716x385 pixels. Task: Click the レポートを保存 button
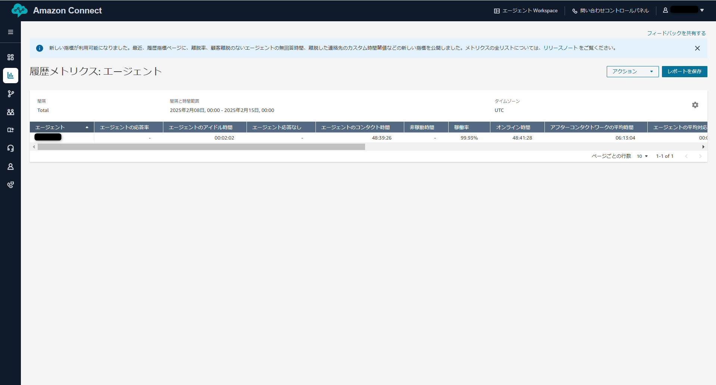684,72
